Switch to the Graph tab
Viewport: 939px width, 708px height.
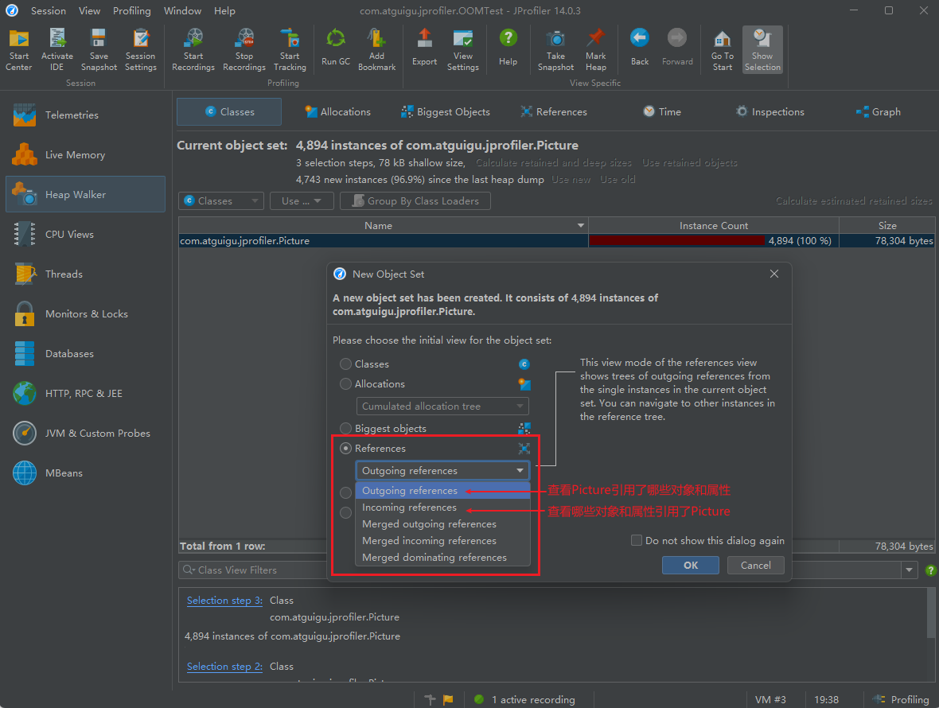click(879, 112)
